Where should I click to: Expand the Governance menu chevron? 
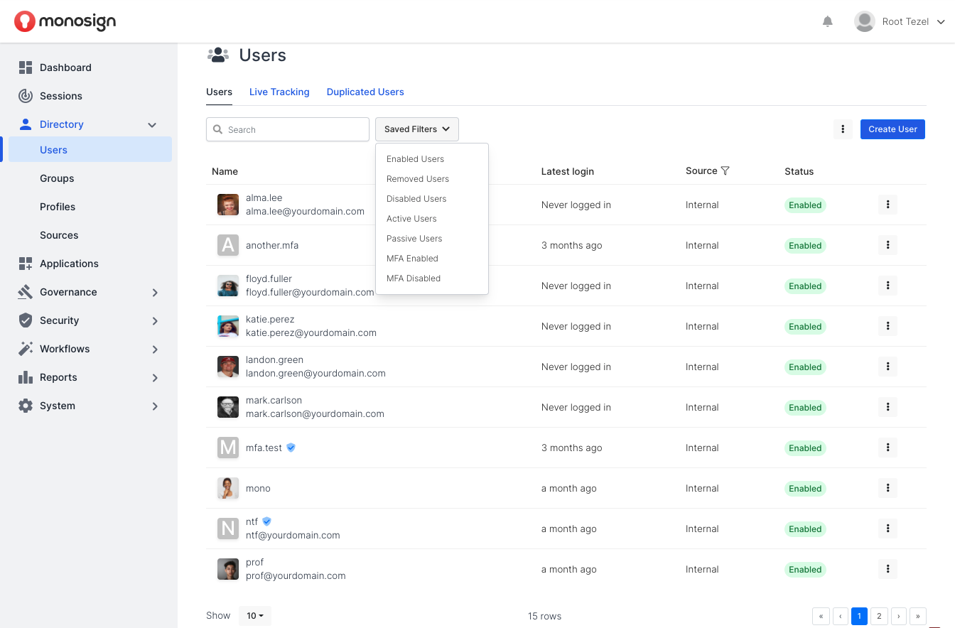tap(155, 293)
